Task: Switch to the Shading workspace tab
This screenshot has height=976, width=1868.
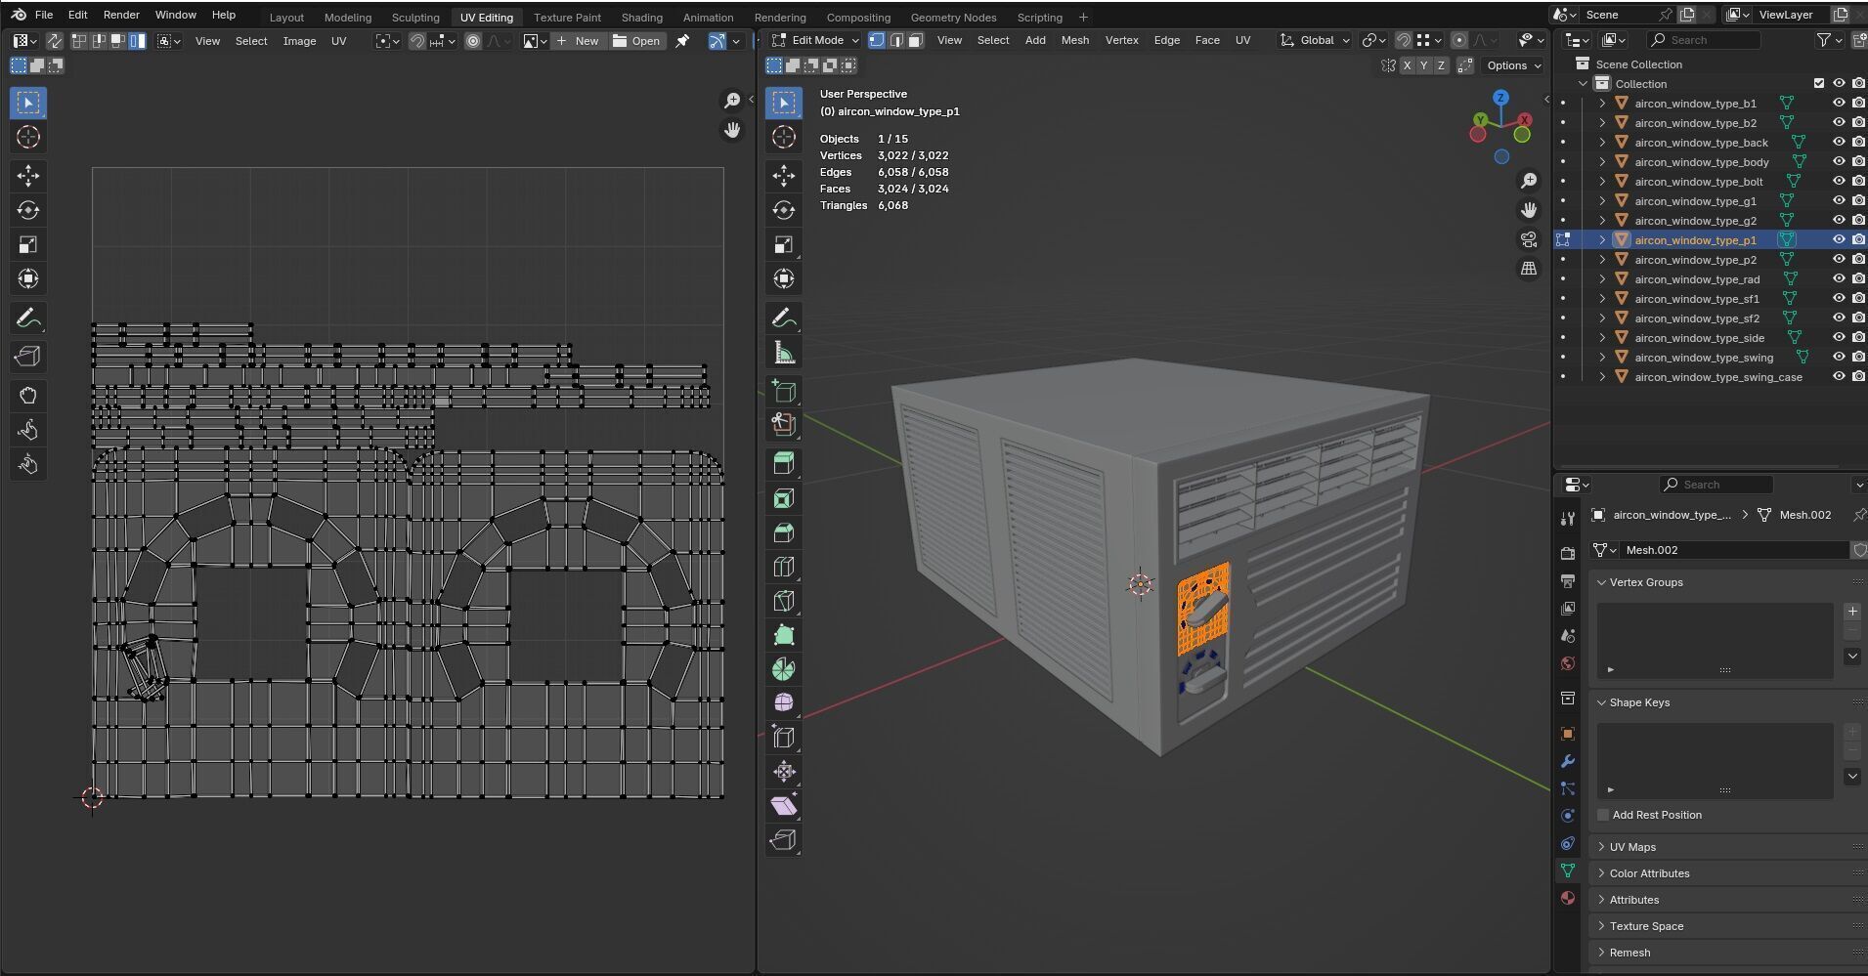Action: point(641,17)
